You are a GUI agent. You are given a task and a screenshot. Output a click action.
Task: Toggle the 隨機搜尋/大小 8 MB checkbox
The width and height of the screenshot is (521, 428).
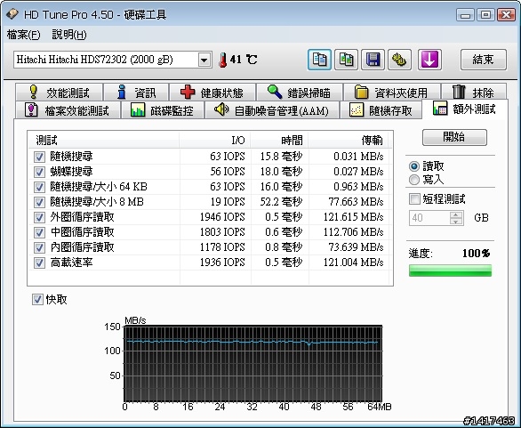[x=39, y=202]
